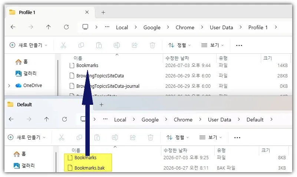The height and width of the screenshot is (177, 297).
Task: Expand OneDrive tree node in Profile 1 sidebar
Action: pos(9,86)
